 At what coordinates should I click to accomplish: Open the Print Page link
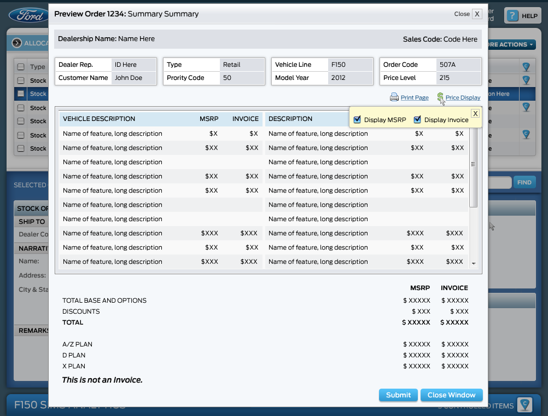pyautogui.click(x=415, y=97)
